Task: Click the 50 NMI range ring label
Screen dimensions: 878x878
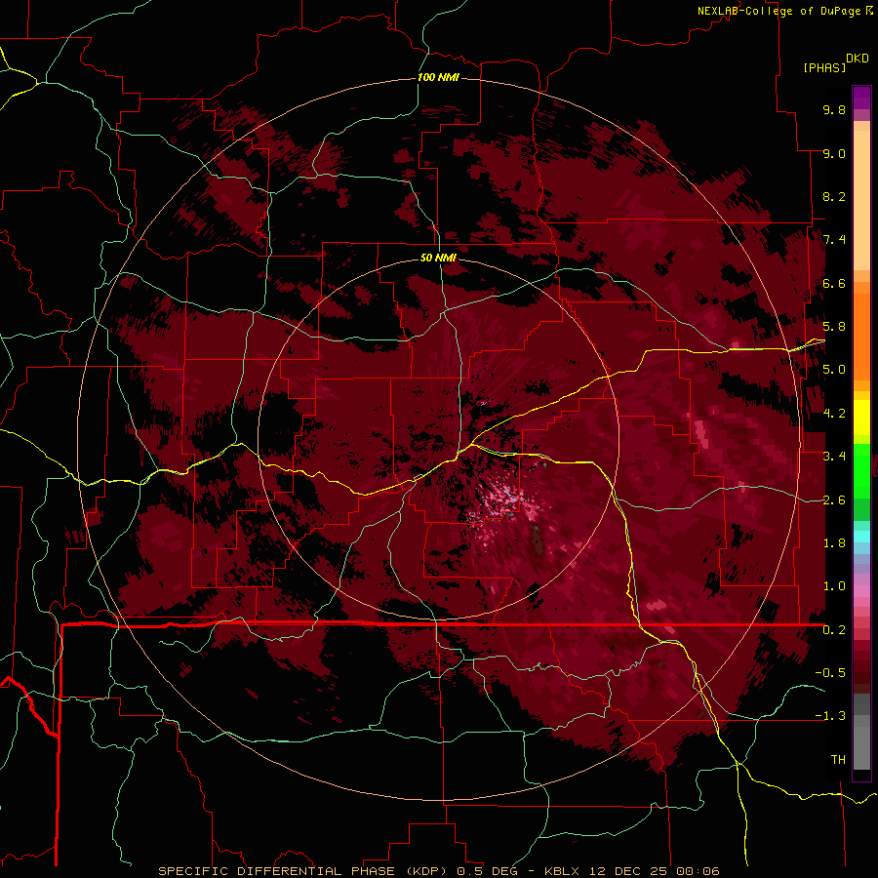Action: point(438,258)
